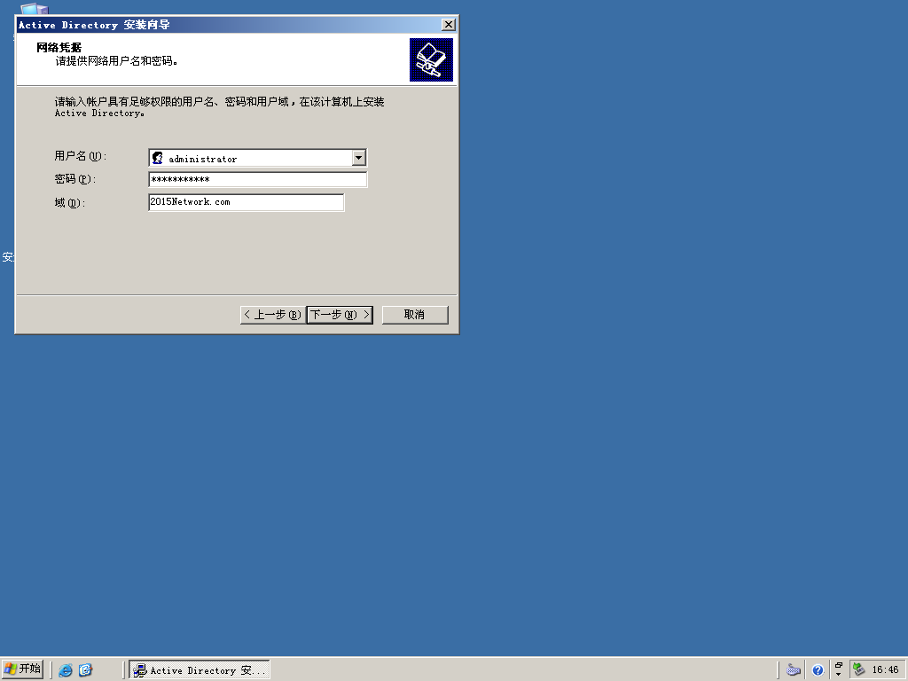This screenshot has height=681, width=908.
Task: Click the 域(D) label
Action: [x=69, y=203]
